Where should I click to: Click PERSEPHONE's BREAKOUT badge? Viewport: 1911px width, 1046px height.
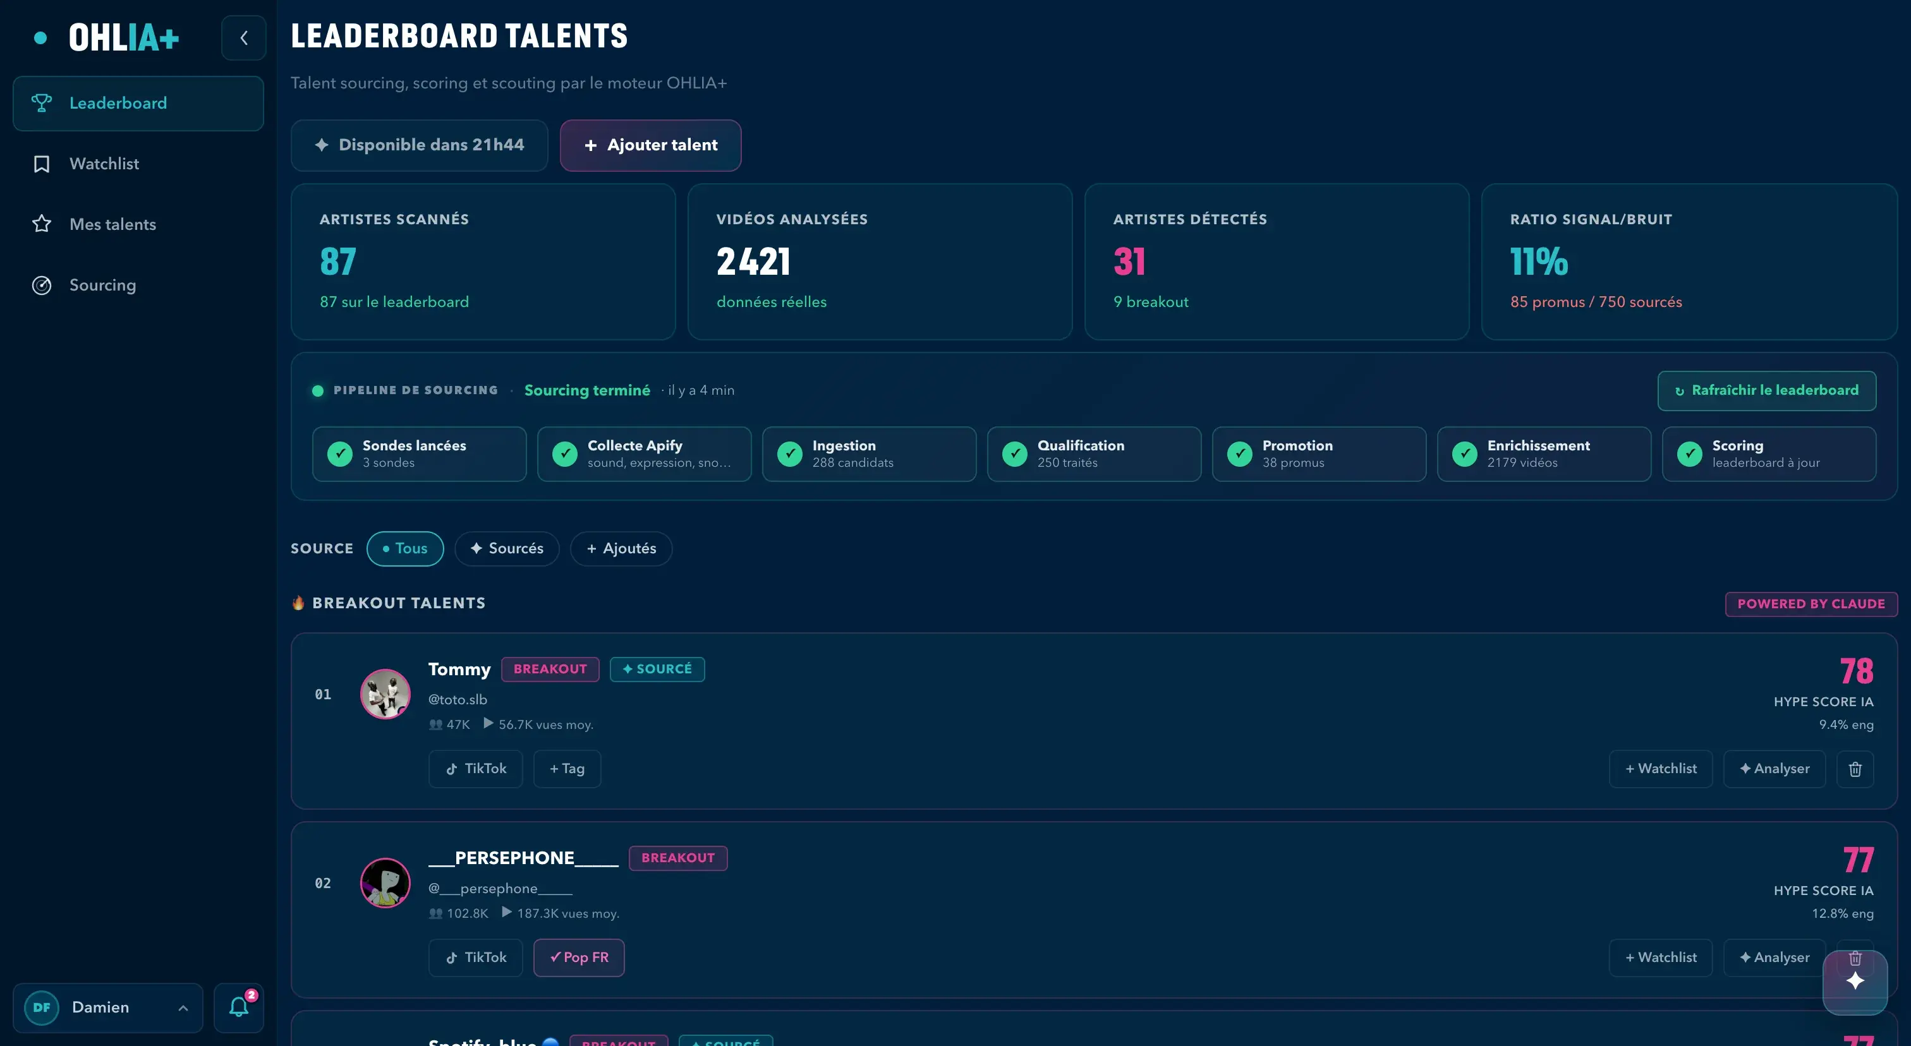tap(678, 858)
